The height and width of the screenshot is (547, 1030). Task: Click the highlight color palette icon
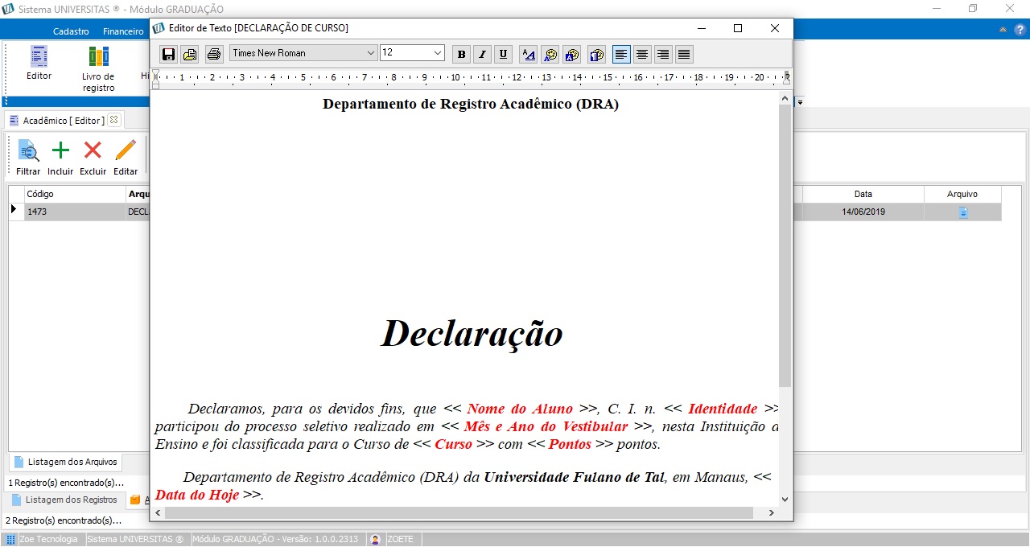tap(572, 54)
